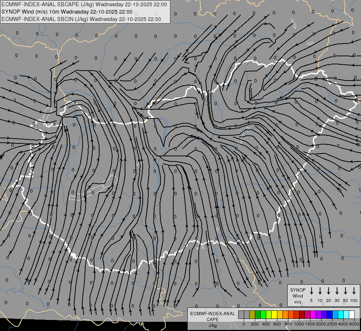Select the deep blue swatch left of 2500
Image resolution: width=361 pixels, height=331 pixels.
tap(329, 314)
